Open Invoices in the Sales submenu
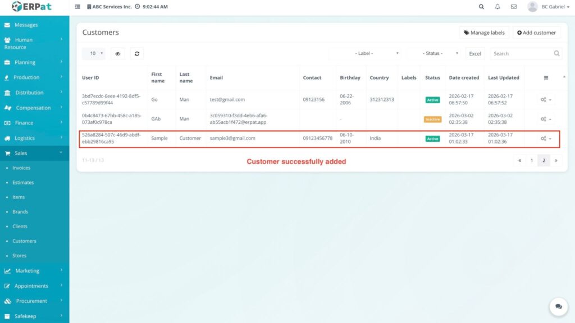This screenshot has height=323, width=575. 21,168
